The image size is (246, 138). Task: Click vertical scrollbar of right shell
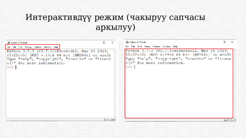coord(235,84)
